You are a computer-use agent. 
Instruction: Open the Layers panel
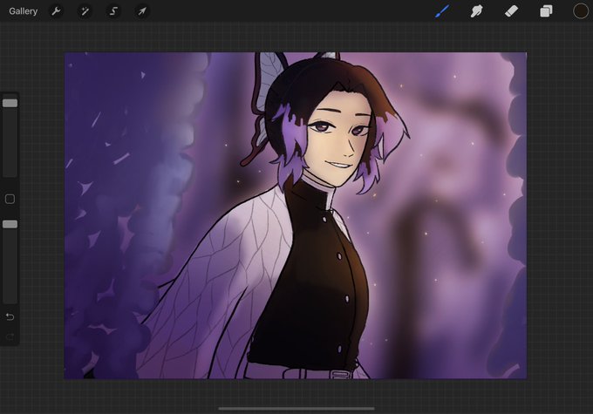(x=546, y=11)
